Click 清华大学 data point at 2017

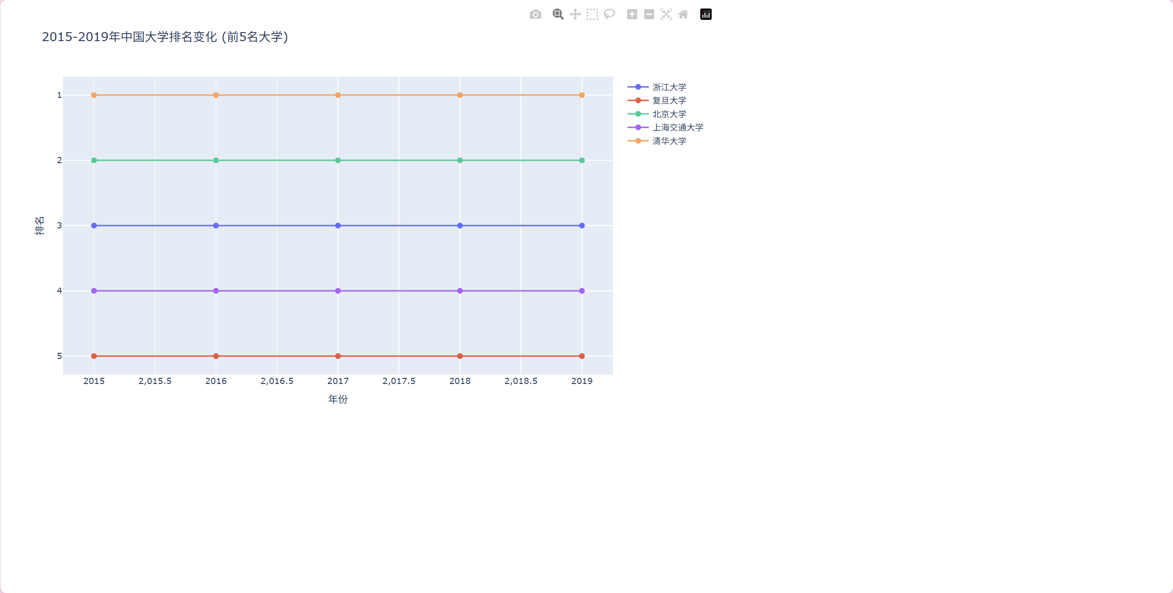coord(338,95)
